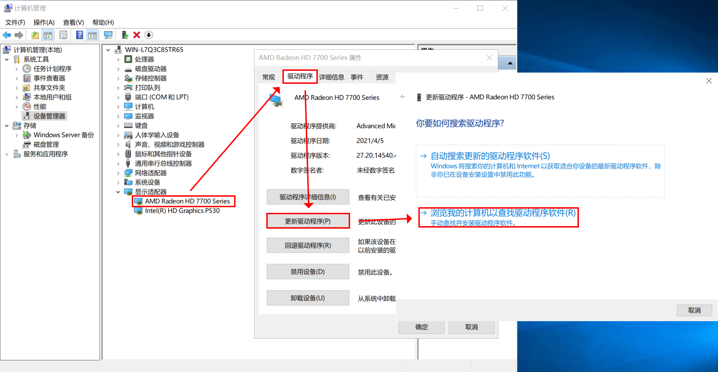
Task: Switch to the 常规 tab
Action: [269, 77]
